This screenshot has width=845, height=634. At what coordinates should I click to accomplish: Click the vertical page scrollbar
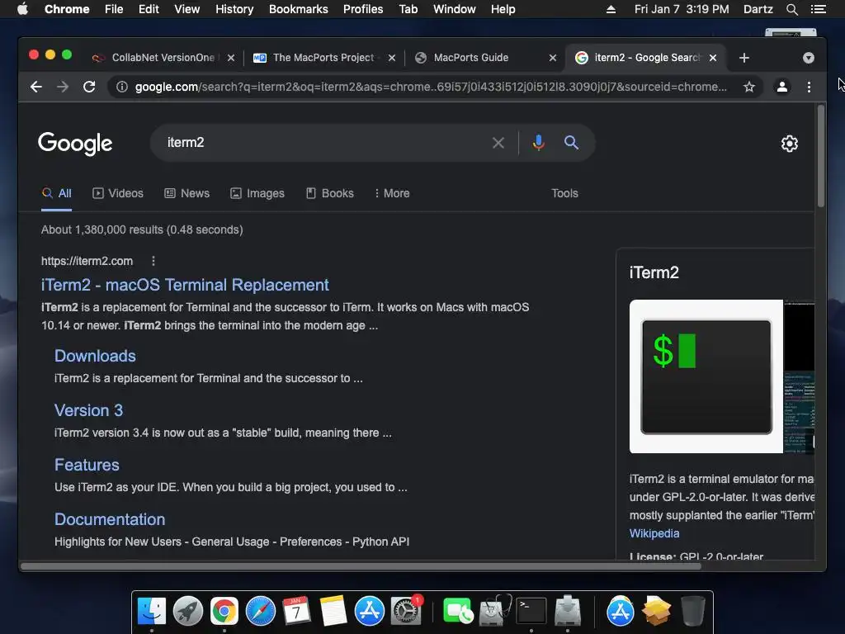click(x=821, y=156)
